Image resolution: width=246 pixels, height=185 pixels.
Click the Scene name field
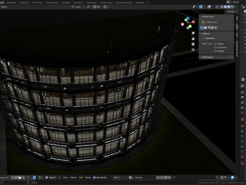pos(239,2)
